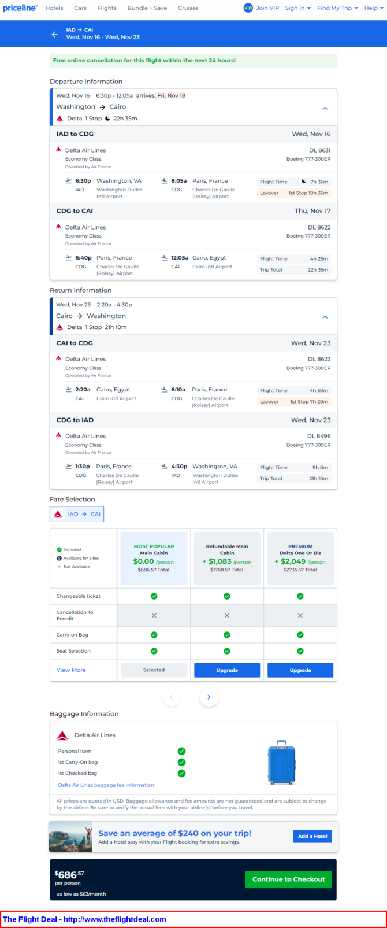
Task: Open the Cars tab
Action: pos(80,8)
